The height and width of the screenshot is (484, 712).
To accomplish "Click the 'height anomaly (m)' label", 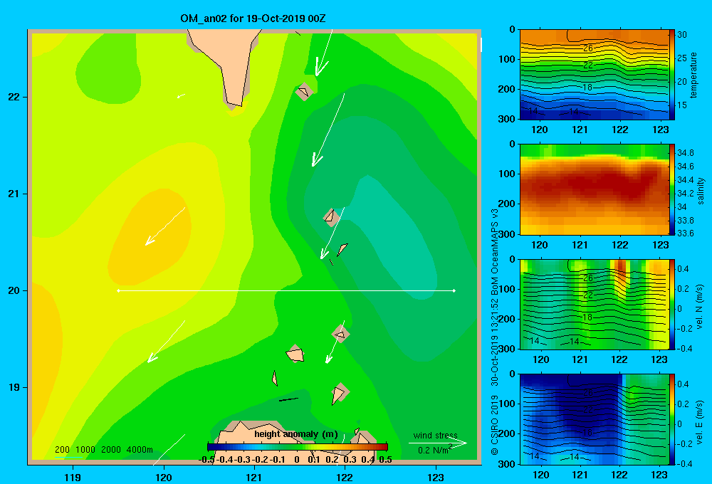I will [296, 434].
